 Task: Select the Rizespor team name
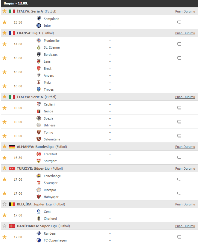click(50, 190)
